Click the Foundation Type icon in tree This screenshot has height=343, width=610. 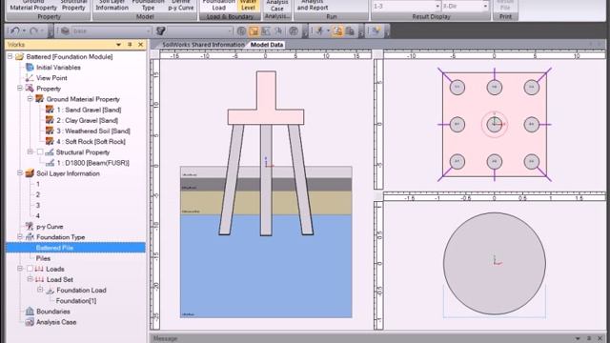coord(30,236)
